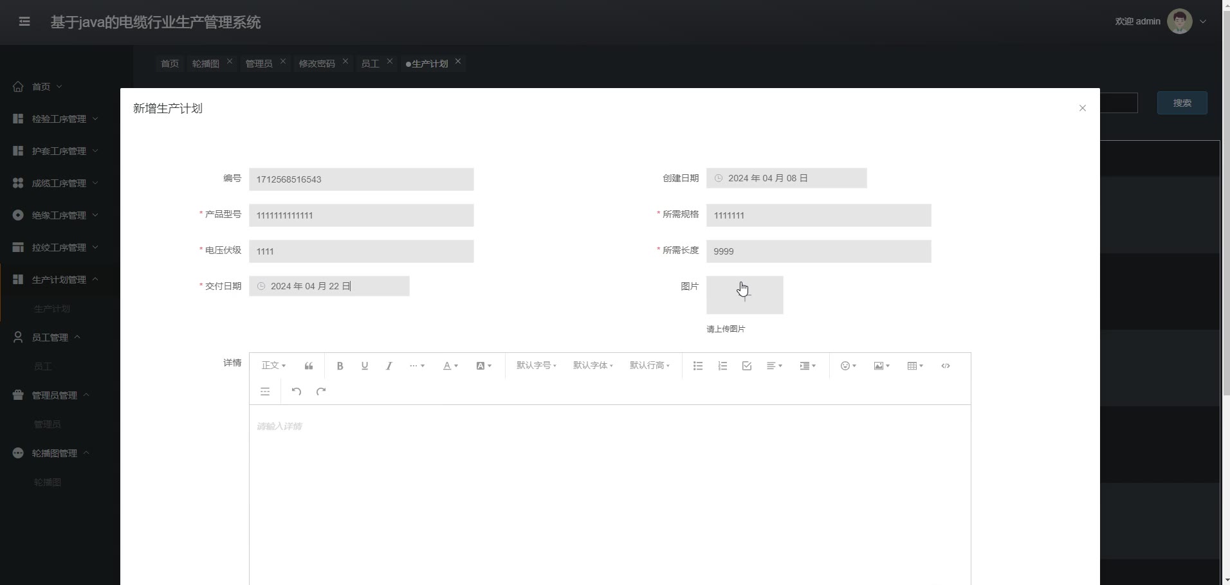The image size is (1230, 585).
Task: Open the admin account dropdown arrow
Action: coord(1203,22)
